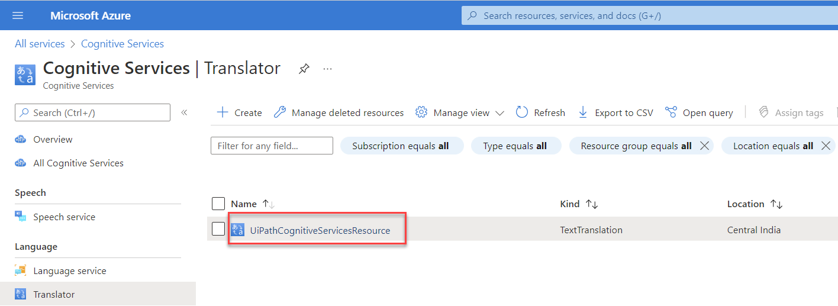Click the Overview cloud icon
838x306 pixels.
coord(21,140)
